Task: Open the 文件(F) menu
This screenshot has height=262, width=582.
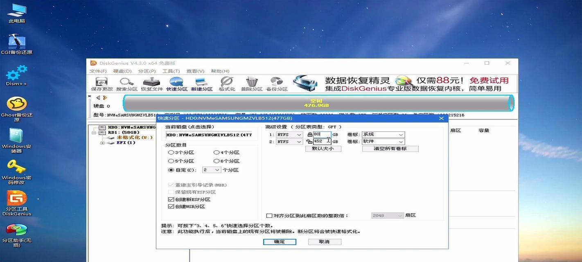Action: click(x=98, y=71)
